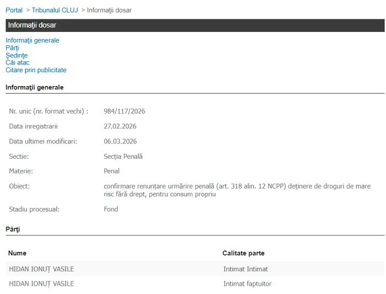Click registration date 27.02.2026

[x=120, y=126]
